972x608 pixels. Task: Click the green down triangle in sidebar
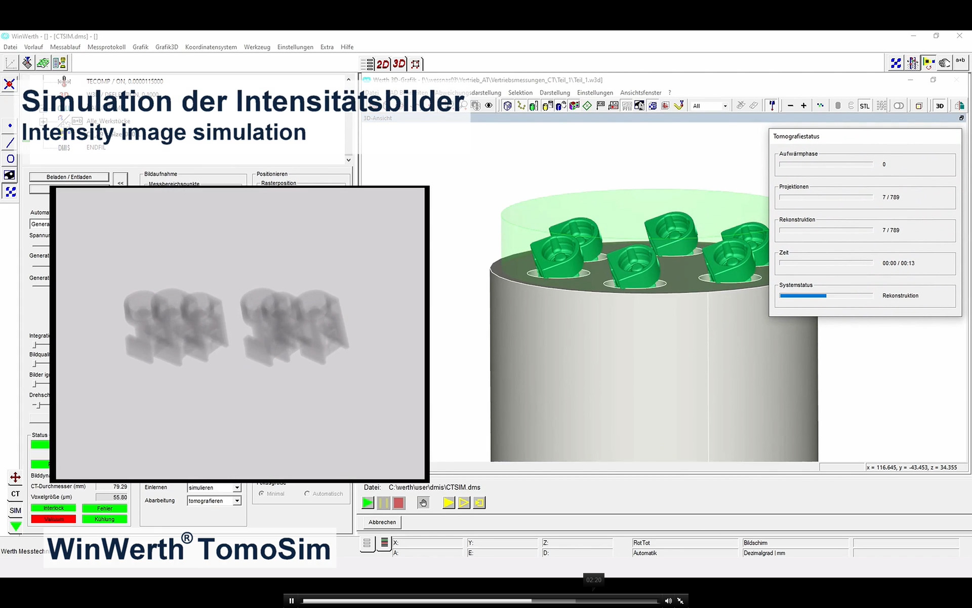tap(15, 526)
